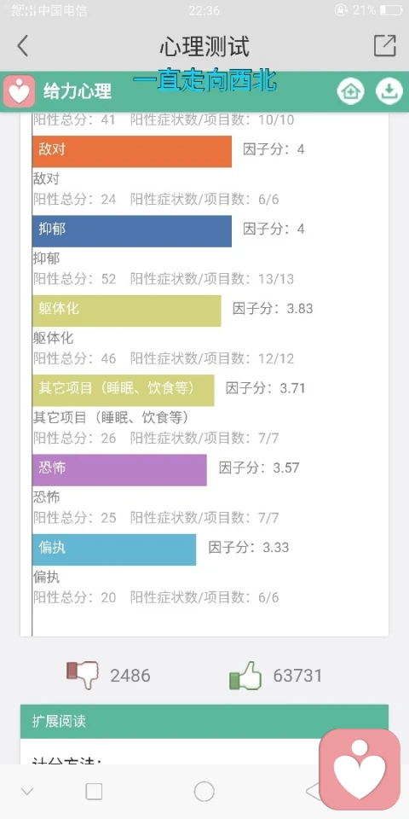
Task: Open the home icon in green bar
Action: pyautogui.click(x=350, y=91)
